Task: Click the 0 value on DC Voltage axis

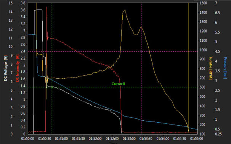Action: pyautogui.click(x=11, y=134)
